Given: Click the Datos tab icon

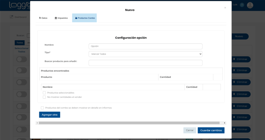Looking at the screenshot, I should tap(40, 18).
